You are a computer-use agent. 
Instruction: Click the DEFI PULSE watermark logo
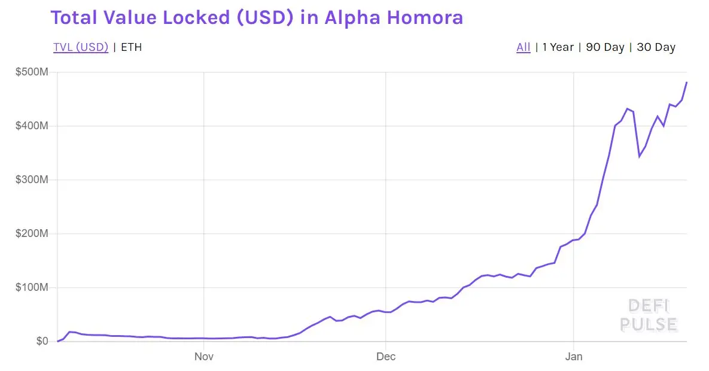point(649,315)
